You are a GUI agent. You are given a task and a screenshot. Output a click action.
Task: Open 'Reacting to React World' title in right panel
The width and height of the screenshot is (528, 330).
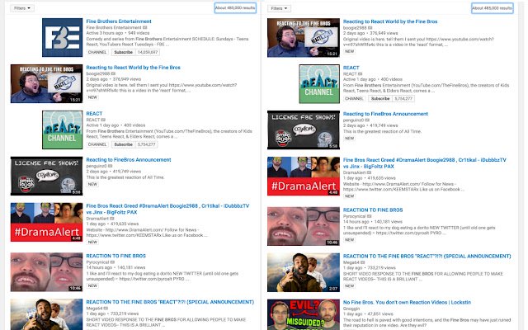390,21
